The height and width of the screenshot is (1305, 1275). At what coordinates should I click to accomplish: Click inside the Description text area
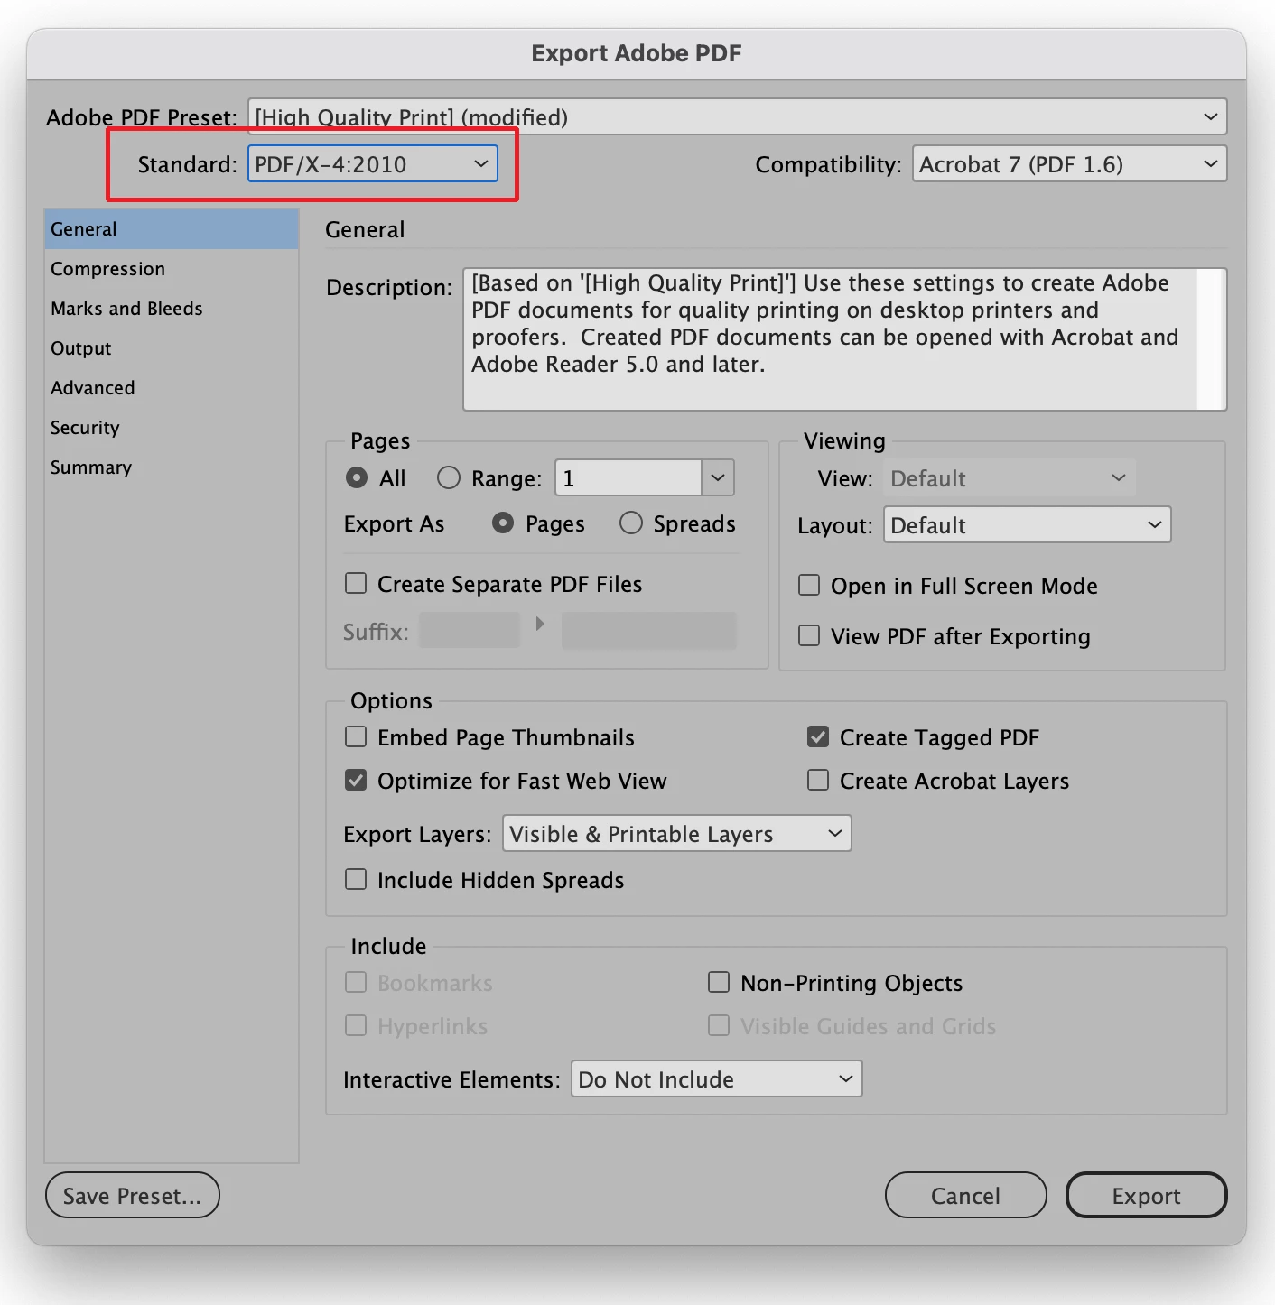point(831,339)
